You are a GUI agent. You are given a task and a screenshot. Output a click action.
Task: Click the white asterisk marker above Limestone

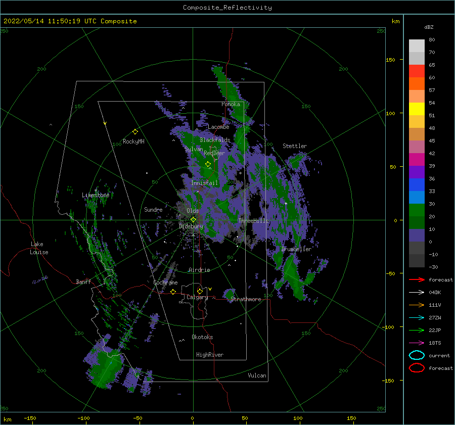pos(96,191)
